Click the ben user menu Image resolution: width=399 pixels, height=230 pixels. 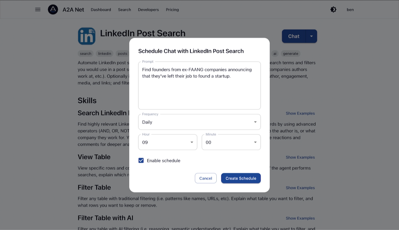click(x=350, y=10)
